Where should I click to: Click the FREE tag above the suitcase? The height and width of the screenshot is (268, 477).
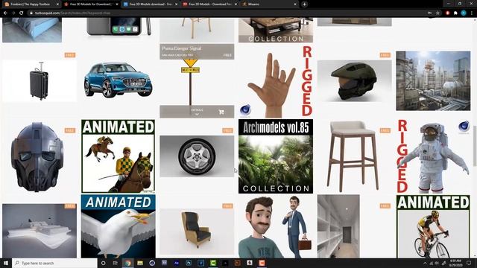tap(69, 55)
